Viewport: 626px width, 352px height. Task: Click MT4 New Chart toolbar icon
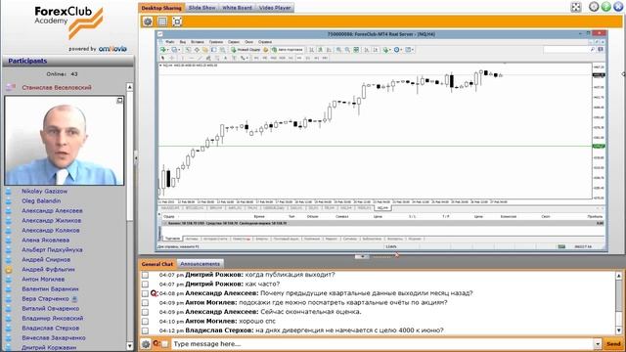[163, 50]
